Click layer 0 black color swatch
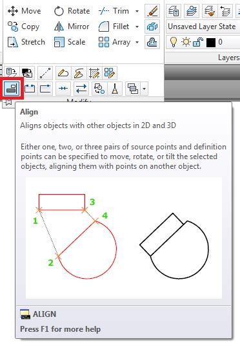Image resolution: width=240 pixels, height=346 pixels. (211, 43)
